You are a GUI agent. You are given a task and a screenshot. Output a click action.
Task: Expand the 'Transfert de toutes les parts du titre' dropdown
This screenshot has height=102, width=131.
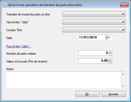tap(94, 14)
